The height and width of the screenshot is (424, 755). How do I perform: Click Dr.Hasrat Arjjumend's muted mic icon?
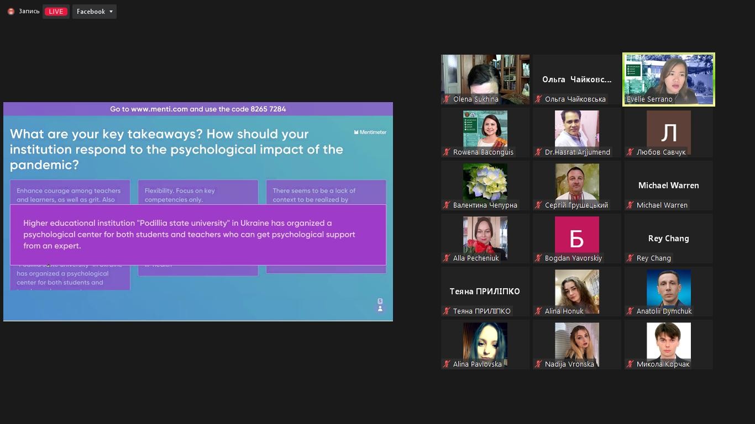(x=538, y=152)
